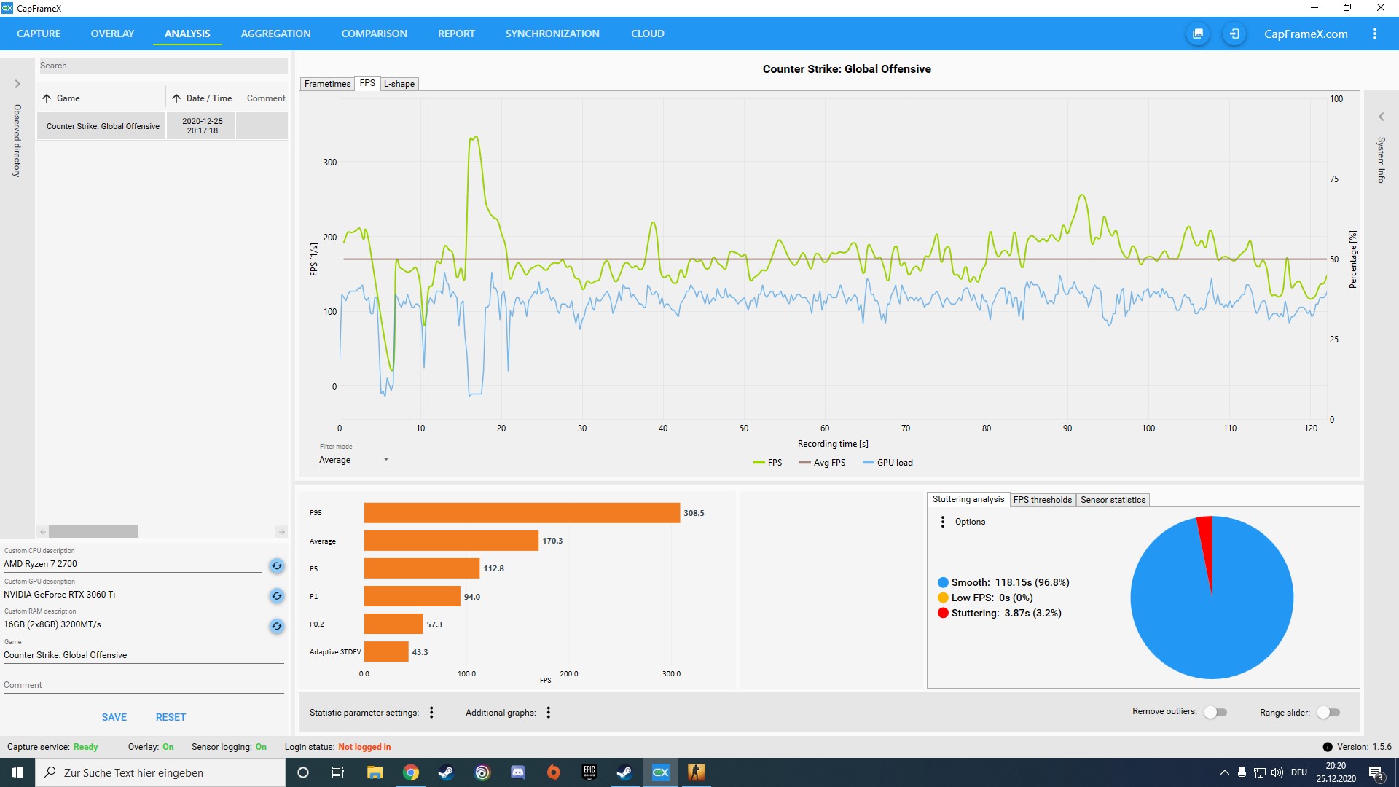The height and width of the screenshot is (787, 1399).
Task: Refresh the custom GPU description
Action: (x=277, y=596)
